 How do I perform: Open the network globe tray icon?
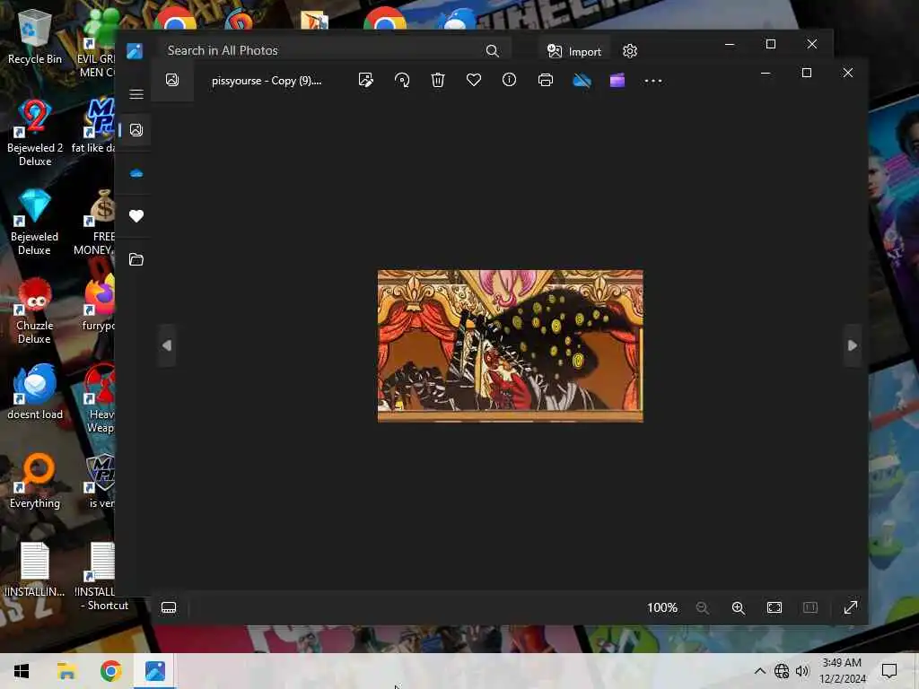[x=782, y=671]
